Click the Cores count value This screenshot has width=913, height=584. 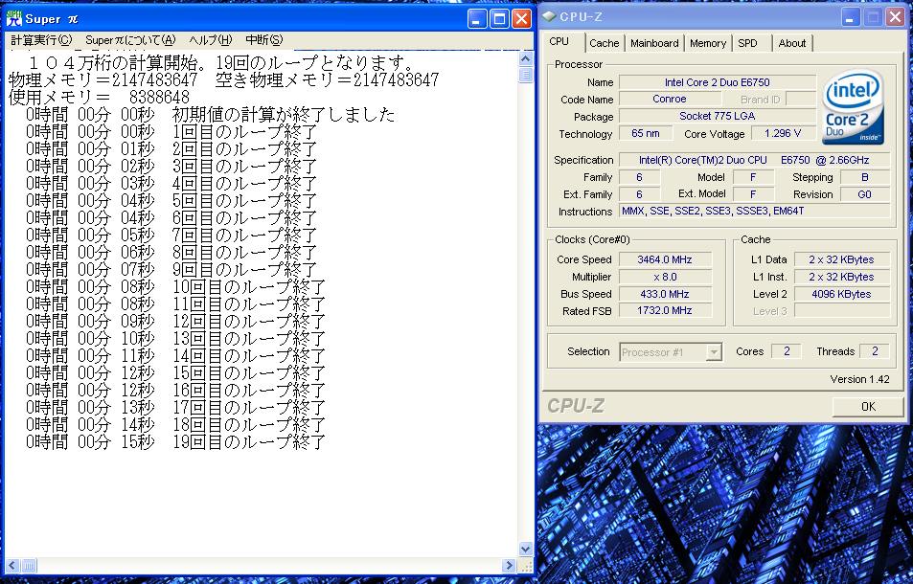coord(787,350)
